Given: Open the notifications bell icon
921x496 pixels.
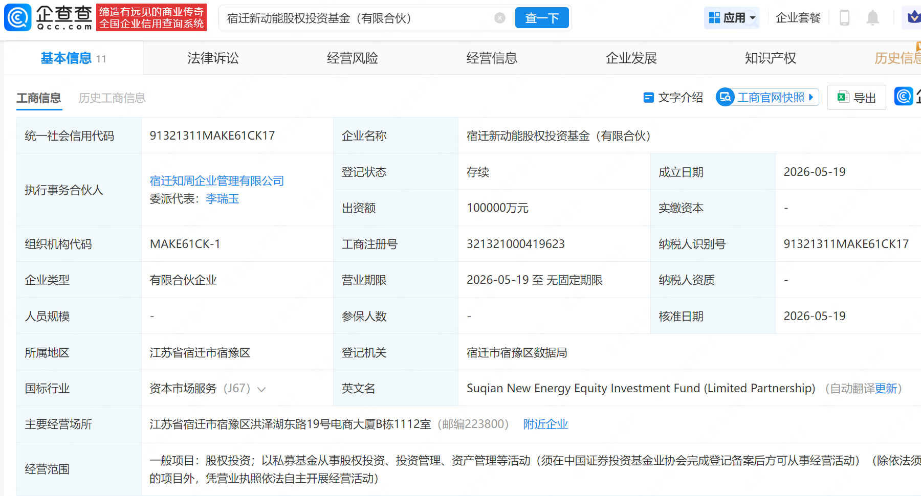Looking at the screenshot, I should coord(872,18).
